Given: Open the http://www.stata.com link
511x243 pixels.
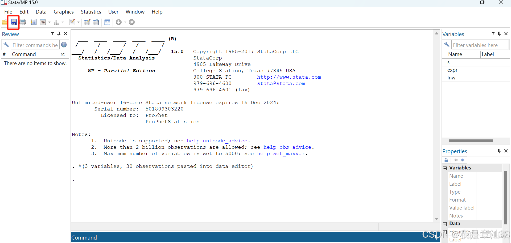Looking at the screenshot, I should click(x=289, y=77).
